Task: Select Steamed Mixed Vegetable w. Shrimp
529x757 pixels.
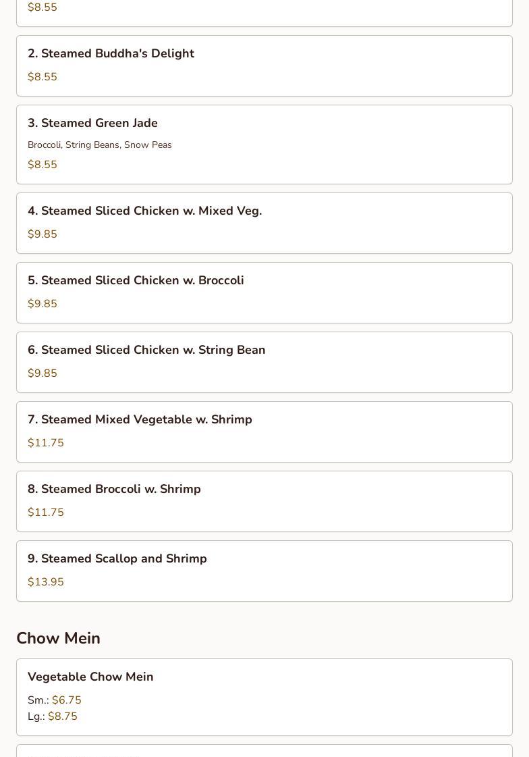Action: [x=140, y=420]
